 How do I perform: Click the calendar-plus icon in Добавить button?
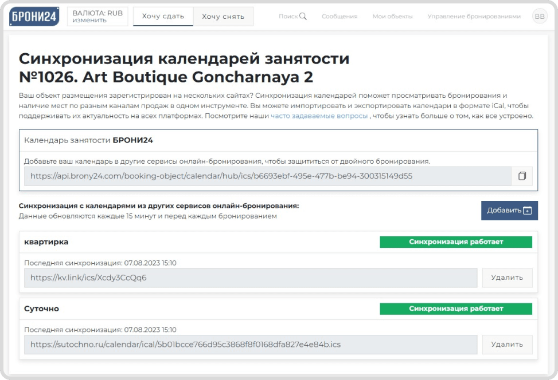[528, 211]
